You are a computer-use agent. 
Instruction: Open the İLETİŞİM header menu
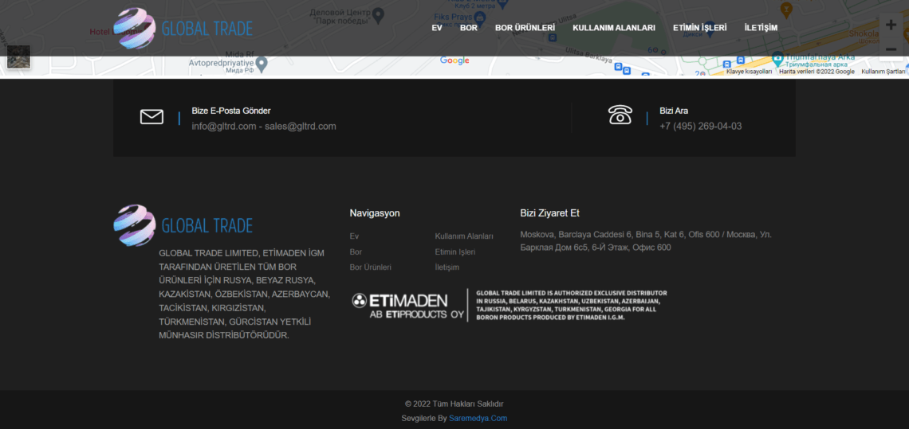(761, 28)
